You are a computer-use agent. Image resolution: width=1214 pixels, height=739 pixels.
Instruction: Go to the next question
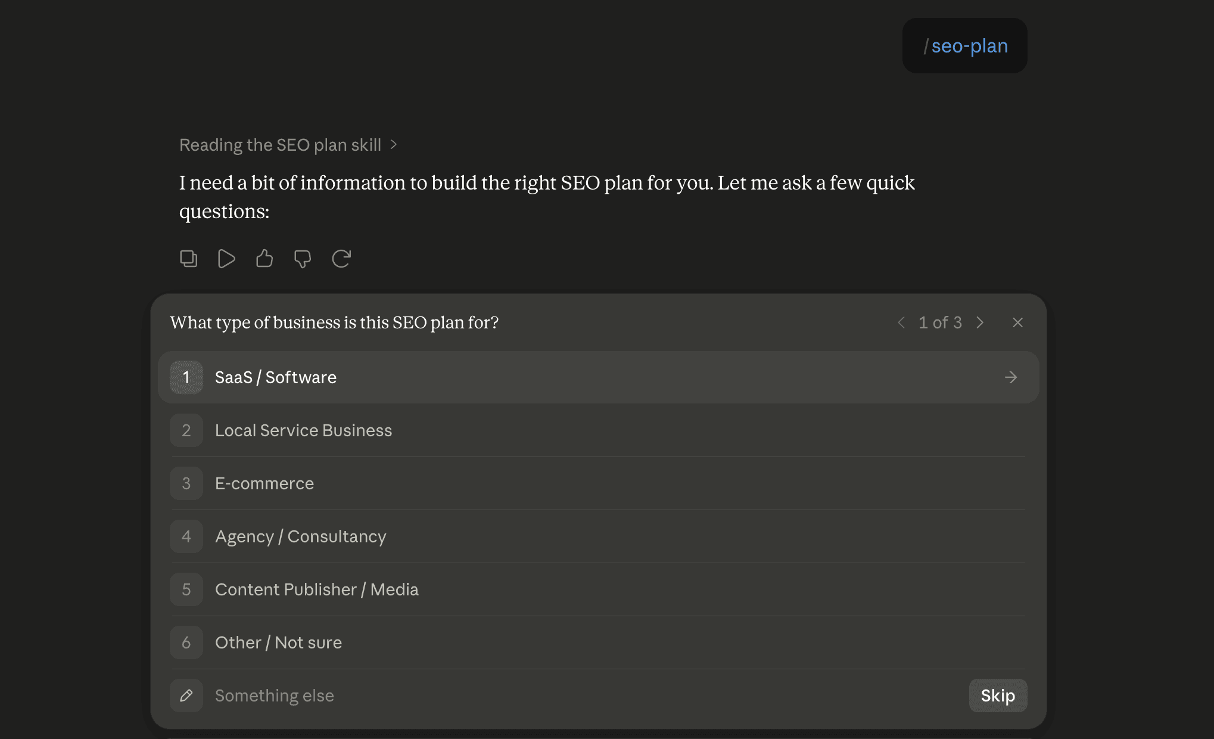[x=980, y=322]
